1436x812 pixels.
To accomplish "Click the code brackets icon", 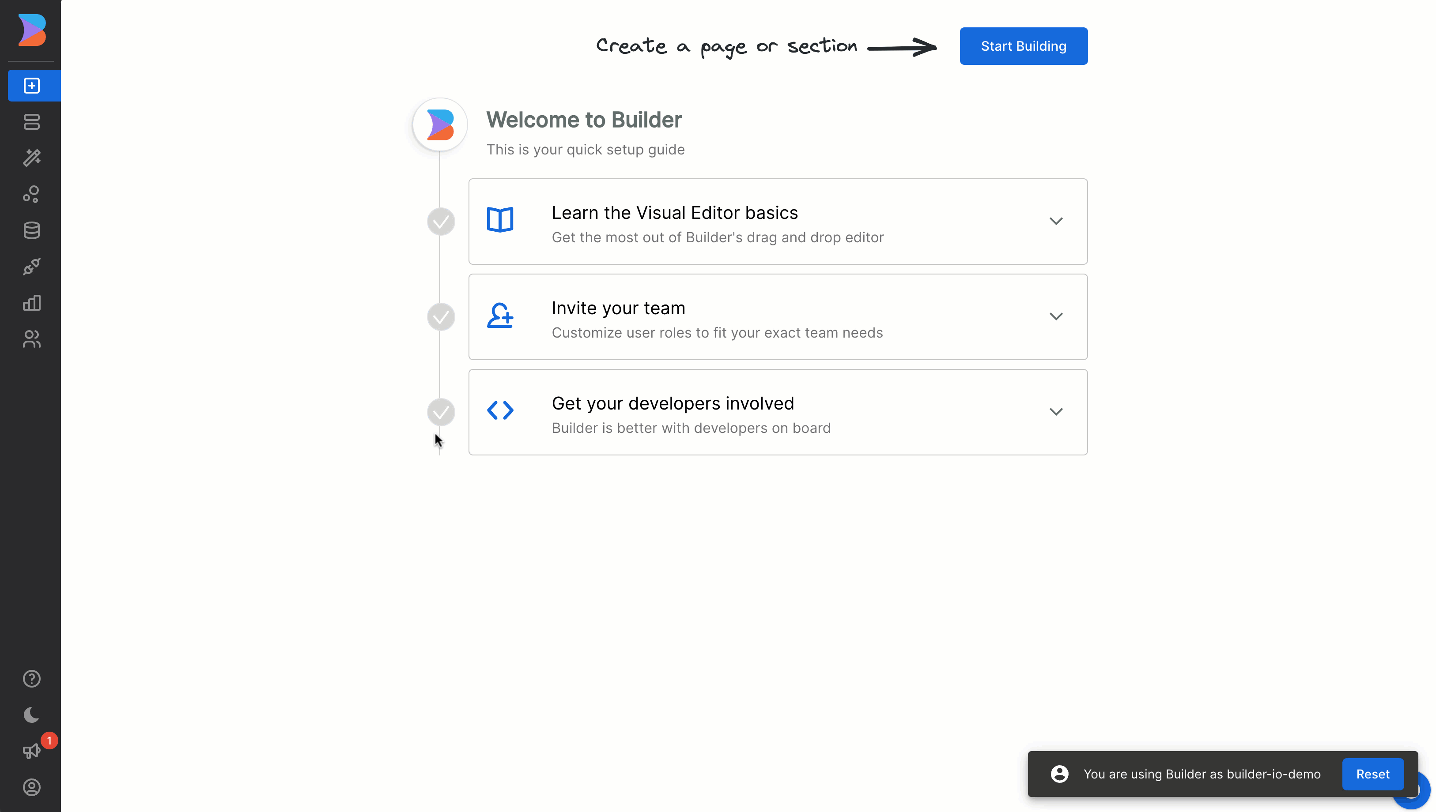I will 500,410.
